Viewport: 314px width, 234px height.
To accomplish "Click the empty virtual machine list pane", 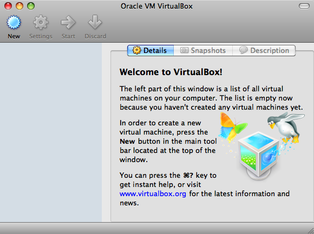I will click(x=51, y=132).
